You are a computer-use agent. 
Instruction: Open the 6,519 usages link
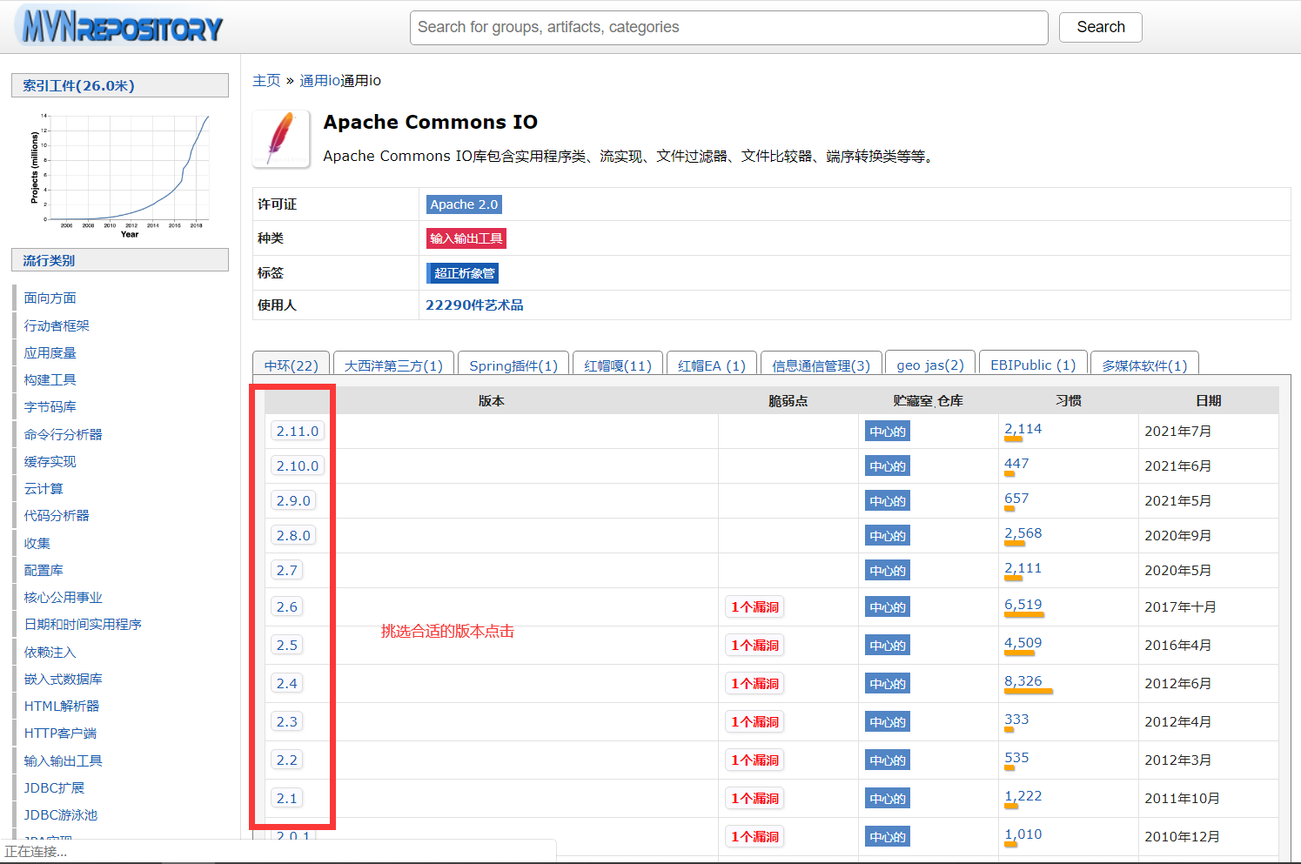(x=1023, y=605)
